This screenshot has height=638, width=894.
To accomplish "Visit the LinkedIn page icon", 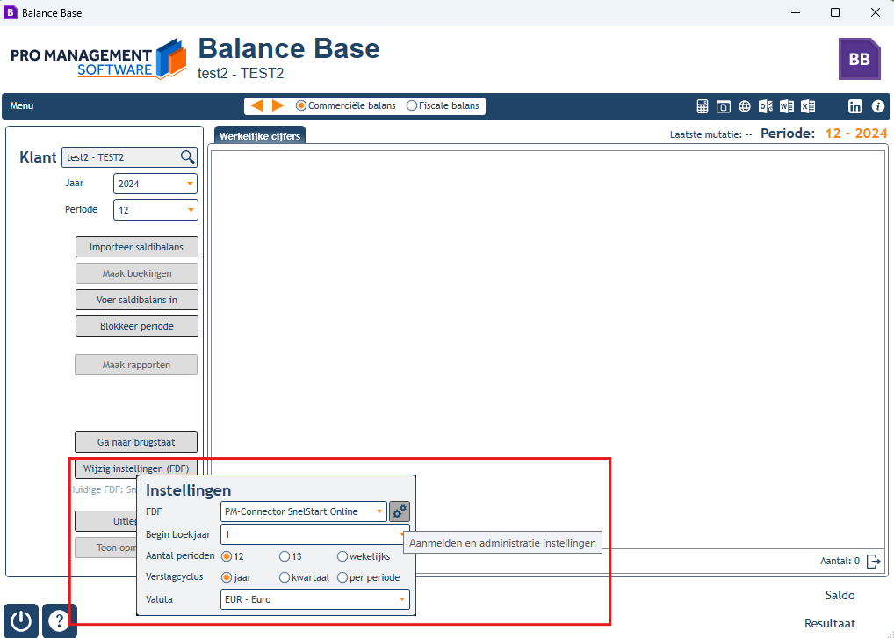I will pyautogui.click(x=855, y=106).
